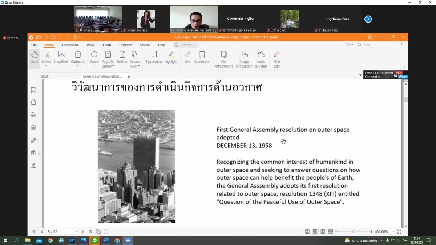Switch to the Comment ribbon tab

tap(70, 45)
